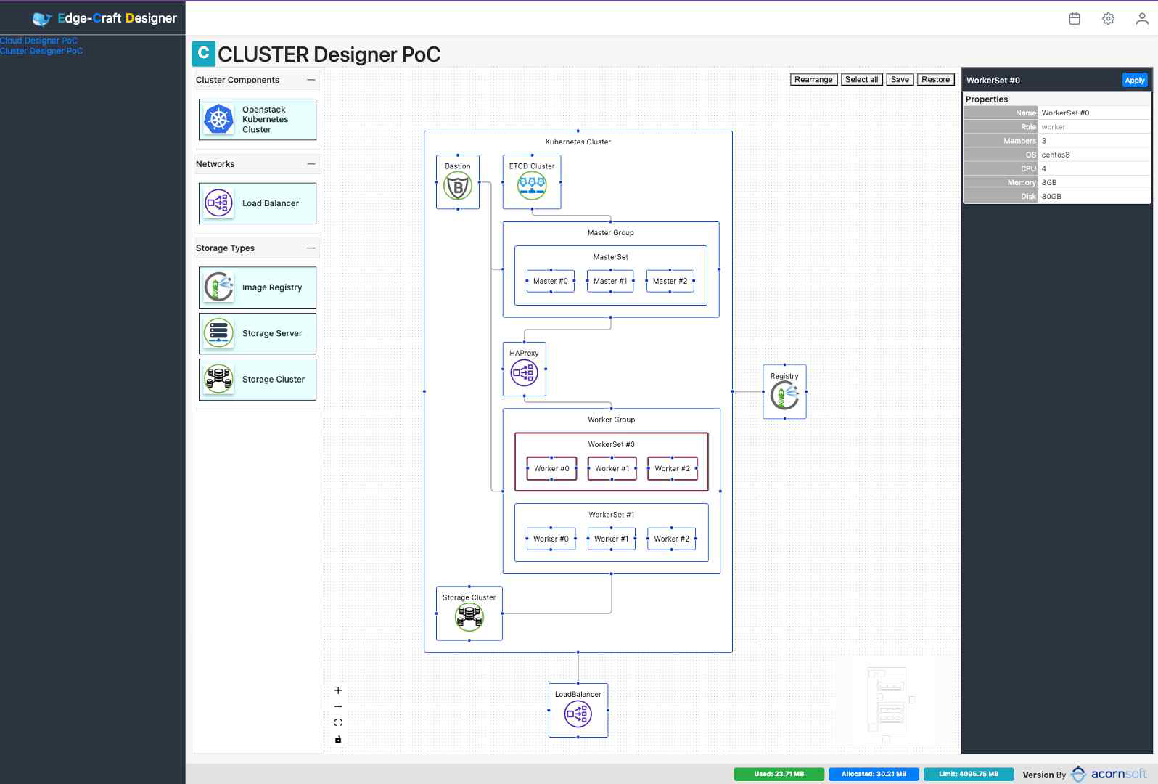This screenshot has width=1158, height=784.
Task: Click the LoadBalancer node icon
Action: coord(578,714)
